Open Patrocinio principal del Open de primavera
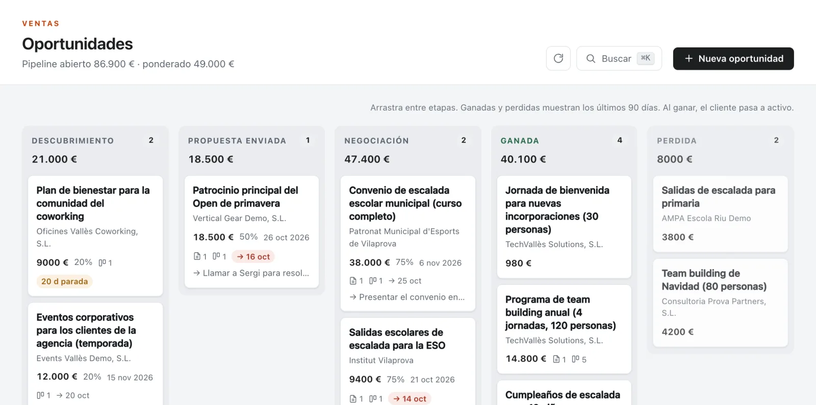 (x=251, y=232)
